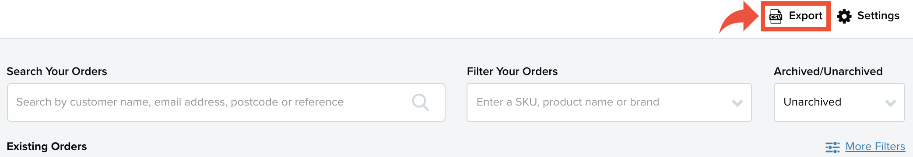The width and height of the screenshot is (913, 157).
Task: Click the Settings text label
Action: coord(878,16)
